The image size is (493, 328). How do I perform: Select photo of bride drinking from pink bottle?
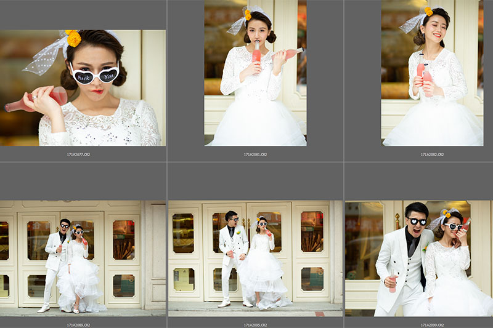pos(255,73)
